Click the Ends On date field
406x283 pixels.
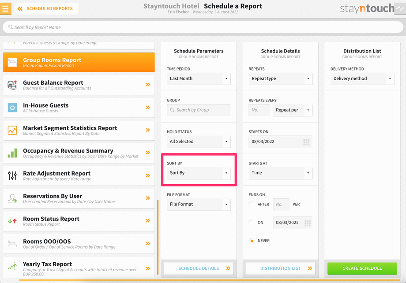click(x=293, y=223)
